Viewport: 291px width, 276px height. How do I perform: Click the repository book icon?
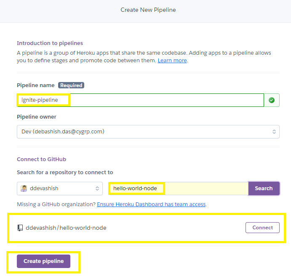[x=20, y=228]
